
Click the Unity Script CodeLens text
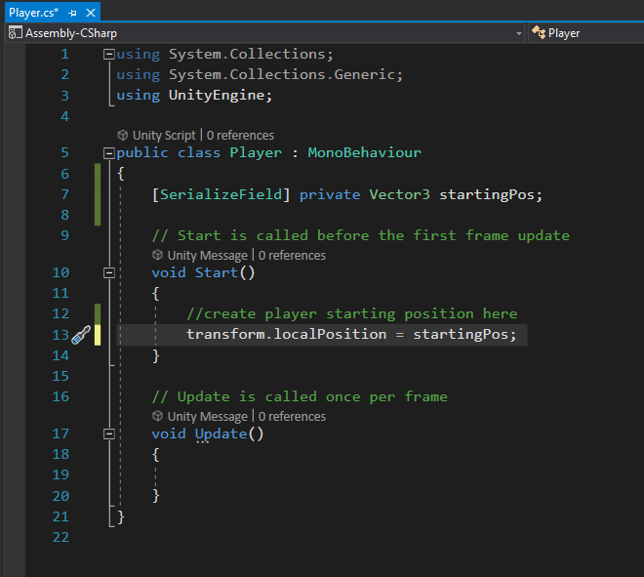pos(164,135)
